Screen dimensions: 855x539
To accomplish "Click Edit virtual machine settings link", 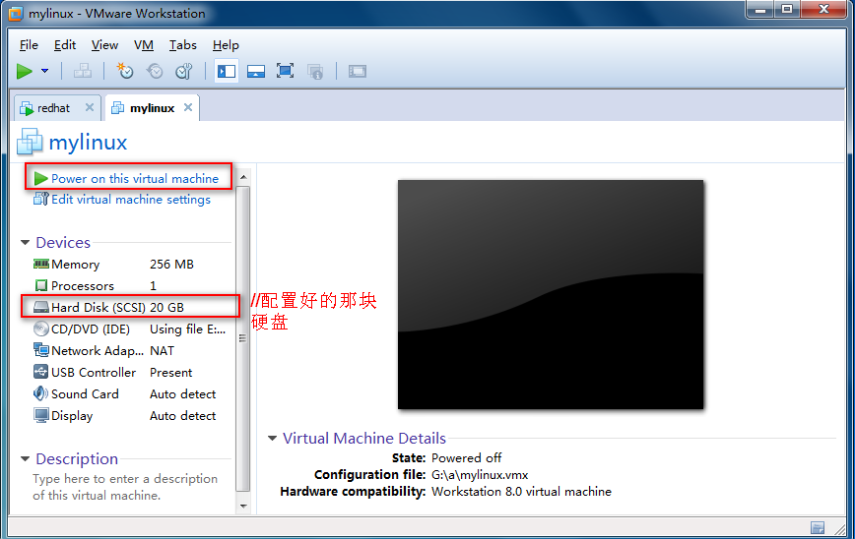I will coord(131,200).
